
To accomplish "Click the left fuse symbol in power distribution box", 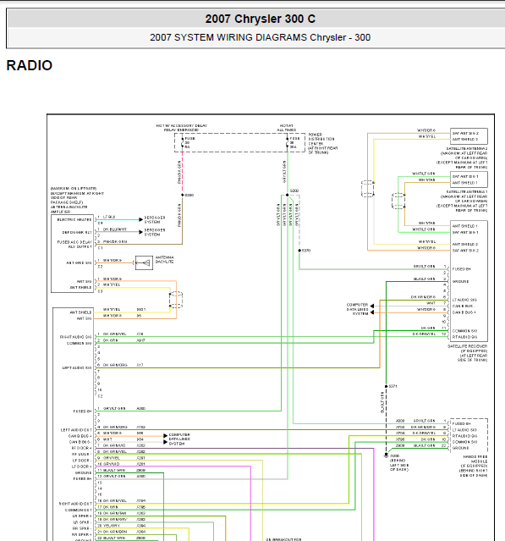I will click(x=183, y=142).
